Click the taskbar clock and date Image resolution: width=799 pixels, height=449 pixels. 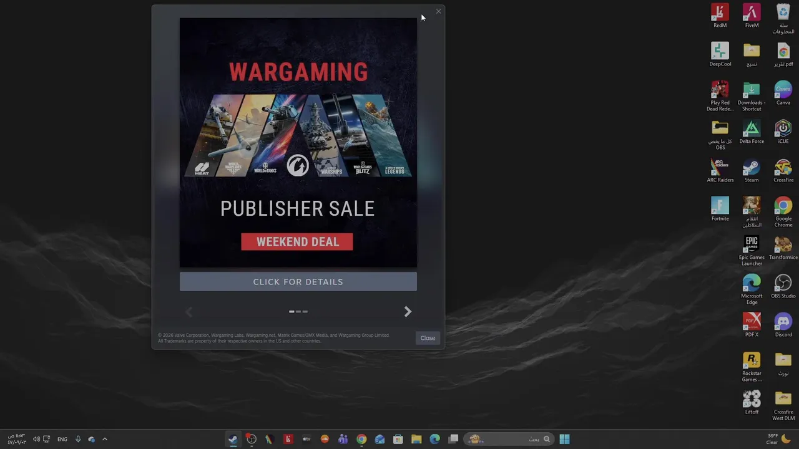(x=16, y=439)
